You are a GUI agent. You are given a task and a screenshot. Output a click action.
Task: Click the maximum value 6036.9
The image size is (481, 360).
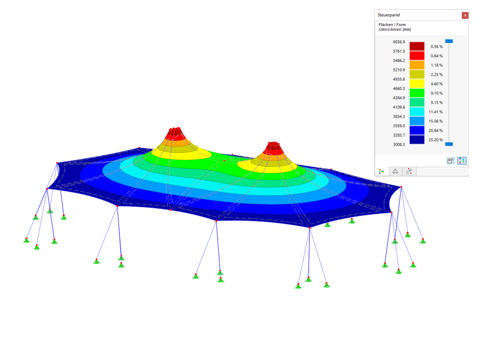(x=399, y=42)
